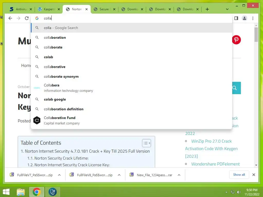
Task: Toggle the Table of Contents list icon
Action: (x=146, y=143)
